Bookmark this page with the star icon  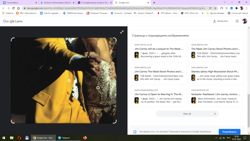(x=215, y=8)
